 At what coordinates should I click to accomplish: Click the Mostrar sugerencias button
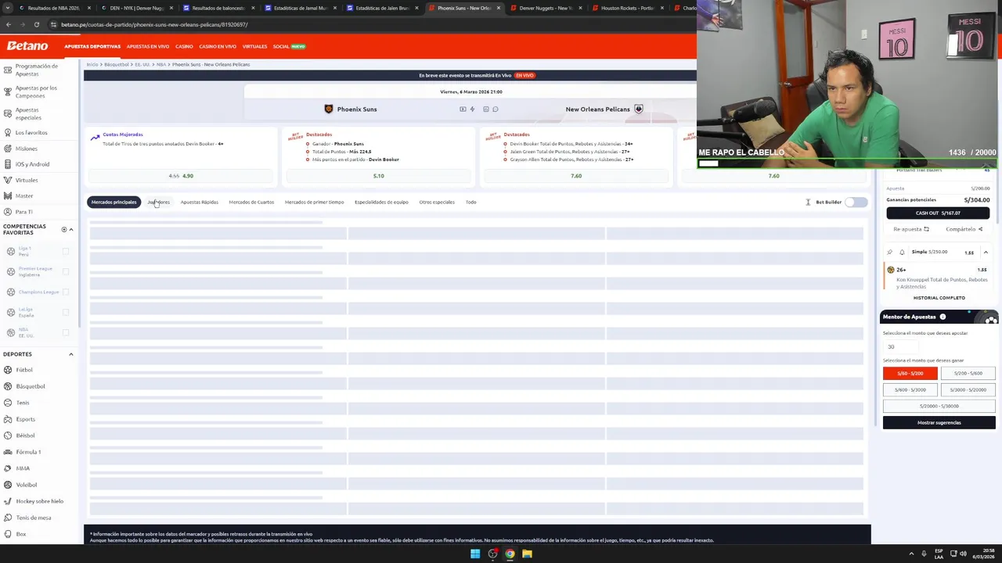click(x=939, y=422)
